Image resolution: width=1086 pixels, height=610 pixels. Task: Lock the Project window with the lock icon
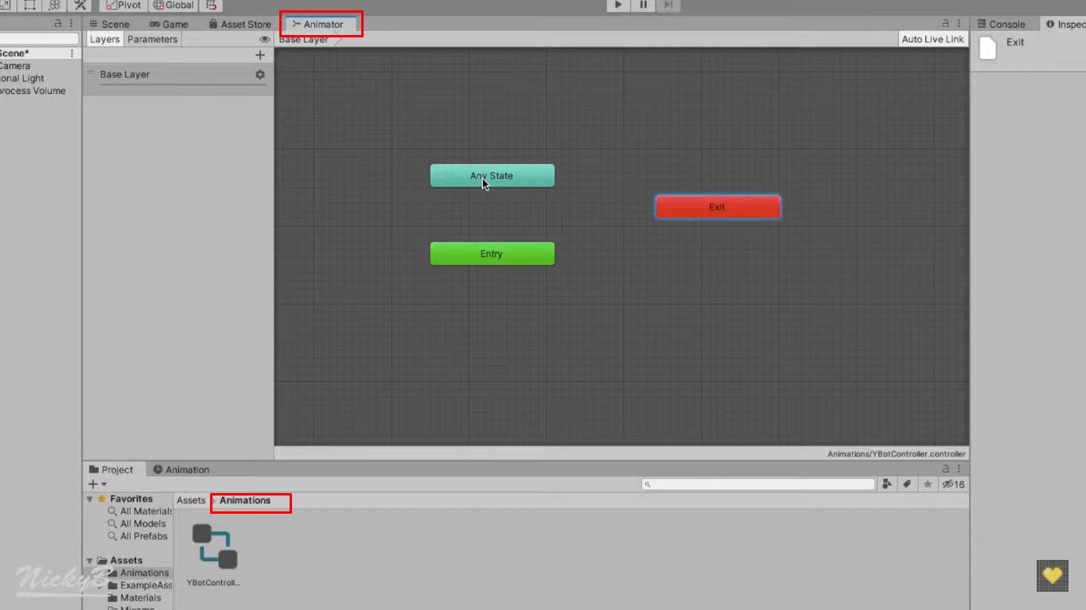point(945,469)
